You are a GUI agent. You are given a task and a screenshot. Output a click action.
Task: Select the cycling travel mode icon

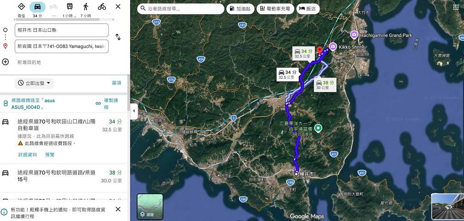click(102, 6)
